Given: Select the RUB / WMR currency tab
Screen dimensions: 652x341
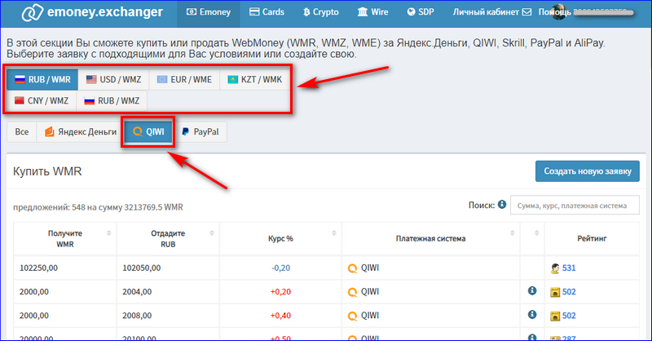Looking at the screenshot, I should [42, 79].
